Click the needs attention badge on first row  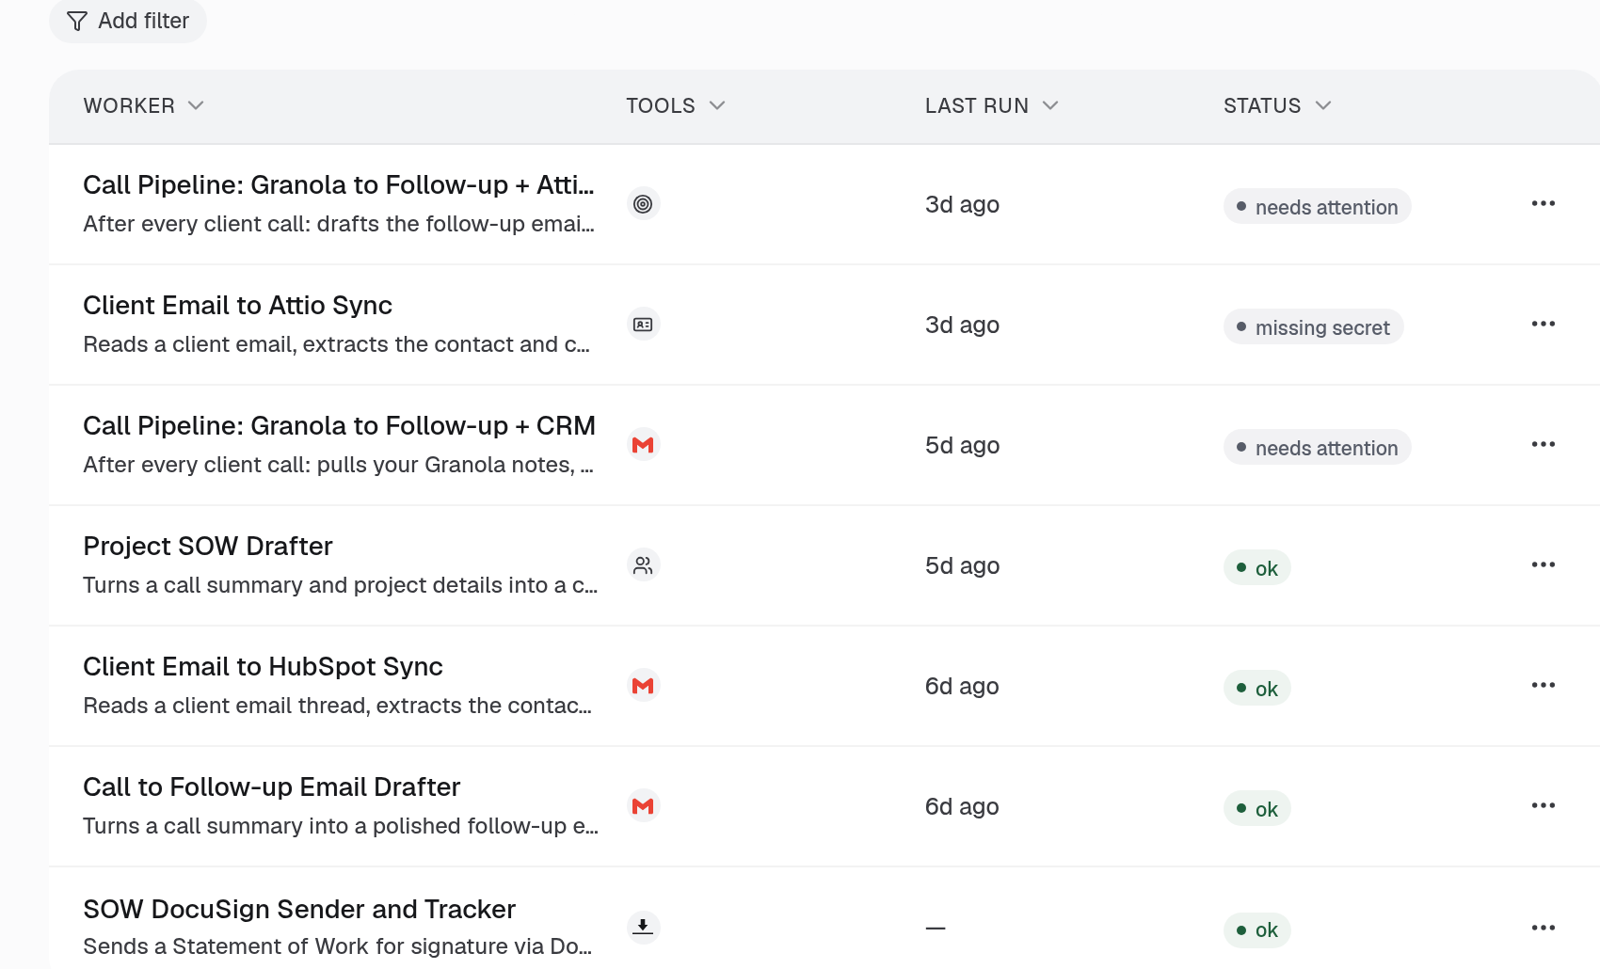(x=1317, y=206)
